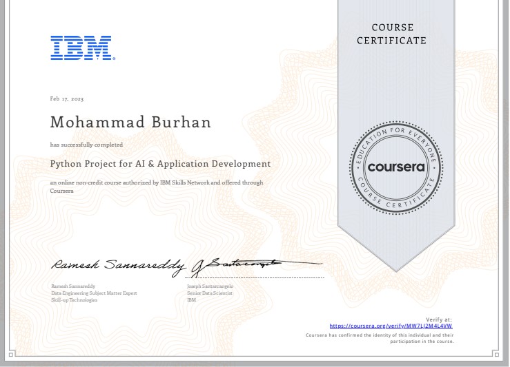Viewport: 510px width, 367px height.
Task: Click 'IBM' under Senior Data Scientist
Action: click(x=192, y=300)
